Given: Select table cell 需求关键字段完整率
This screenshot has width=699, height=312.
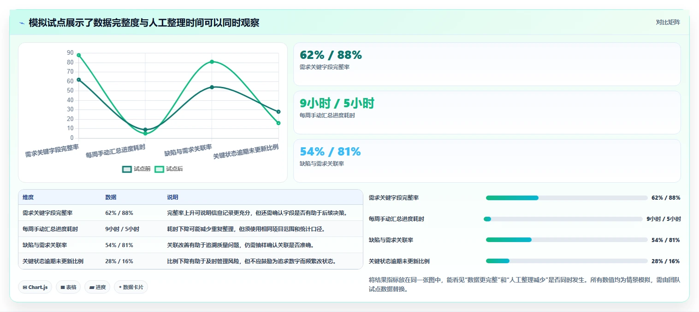Looking at the screenshot, I should click(x=47, y=213).
